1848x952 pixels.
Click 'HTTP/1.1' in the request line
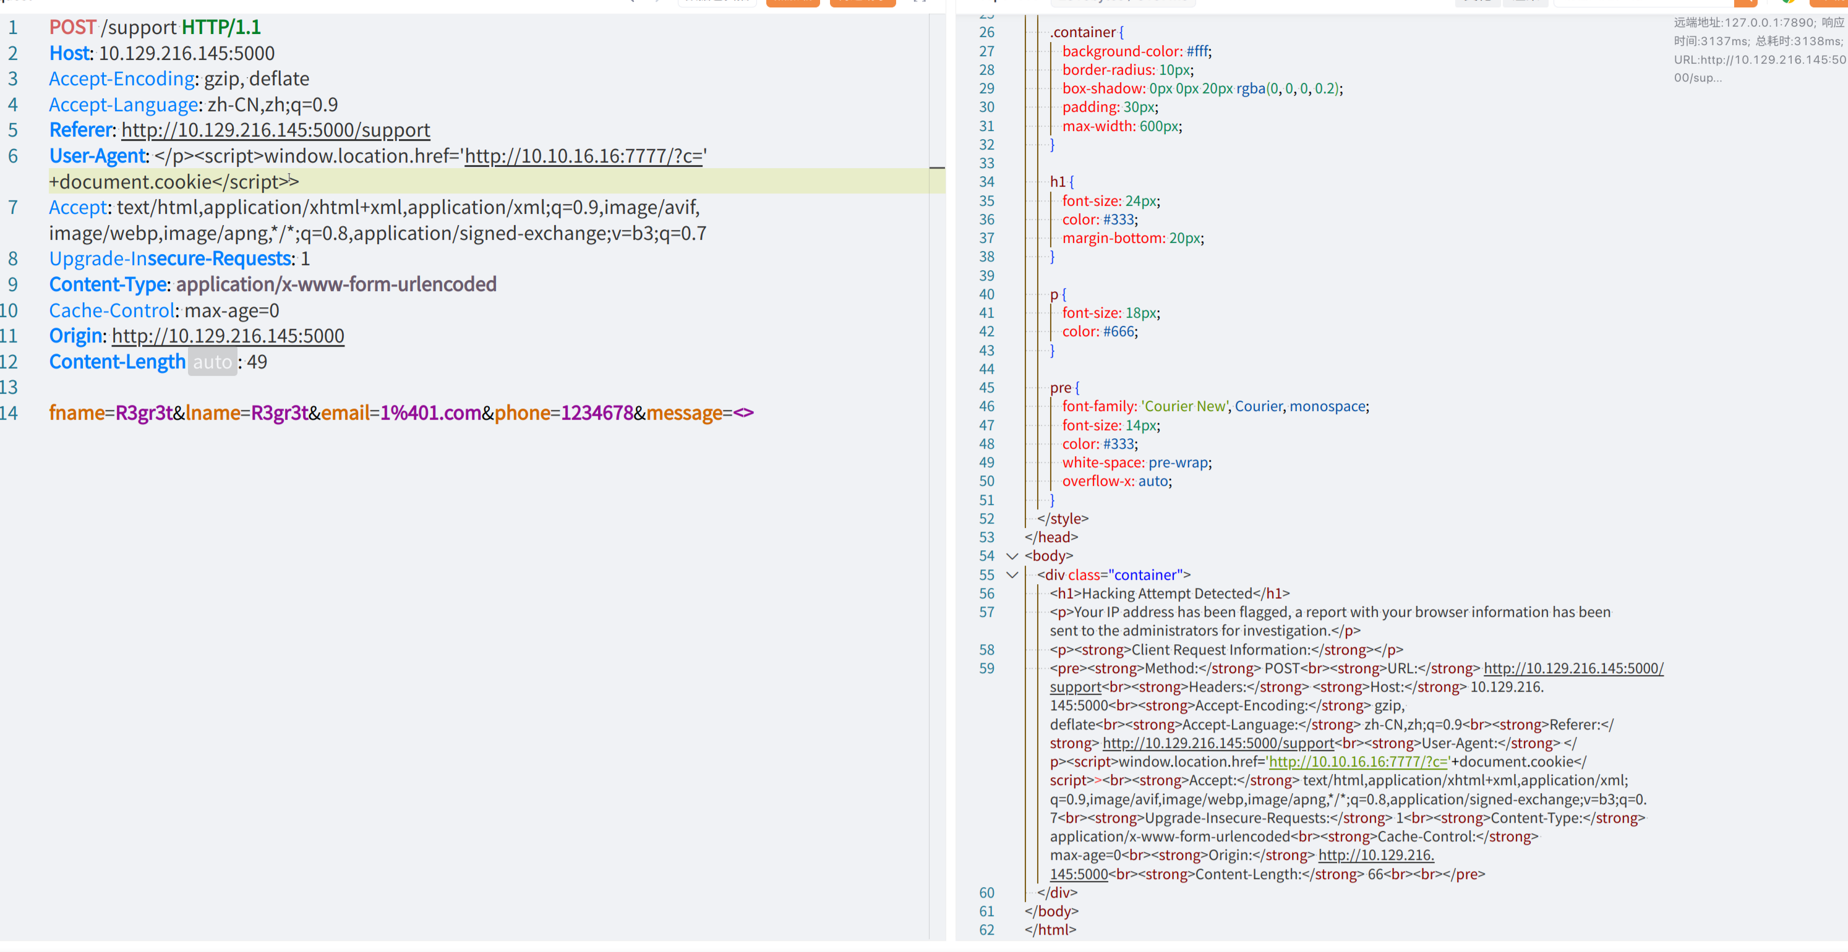(221, 27)
